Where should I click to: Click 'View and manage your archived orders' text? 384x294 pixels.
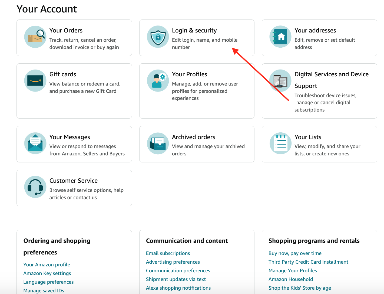(208, 150)
